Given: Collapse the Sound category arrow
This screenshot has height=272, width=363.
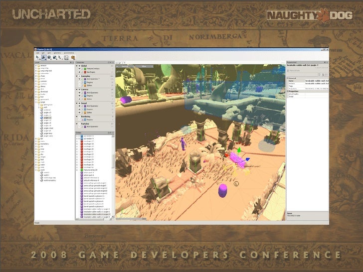Looking at the screenshot, I should click(x=77, y=103).
